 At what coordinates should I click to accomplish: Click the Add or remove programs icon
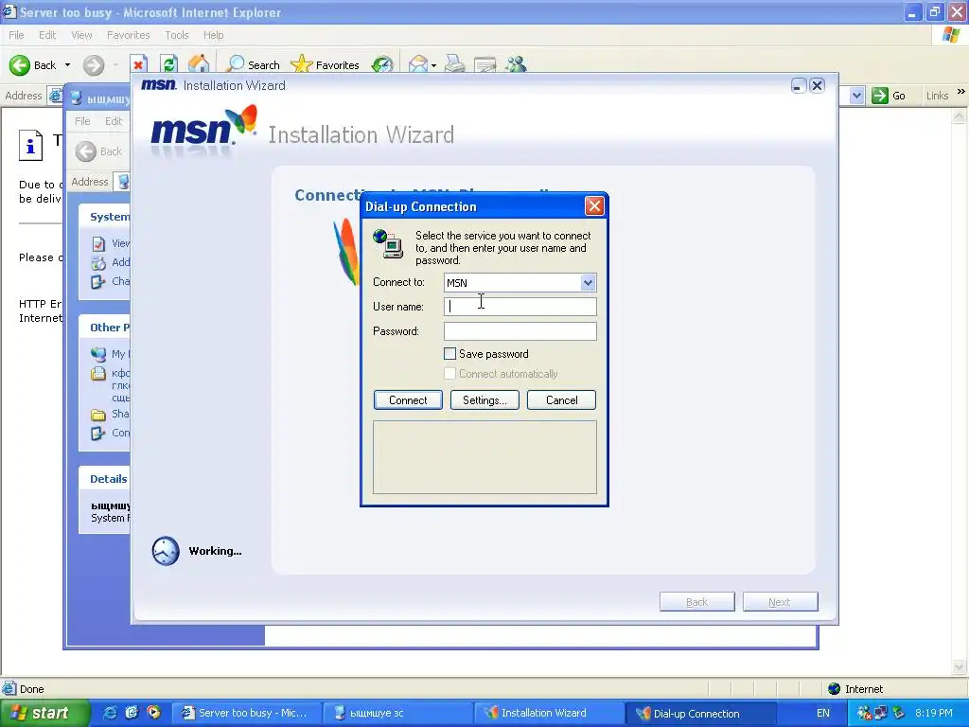98,263
